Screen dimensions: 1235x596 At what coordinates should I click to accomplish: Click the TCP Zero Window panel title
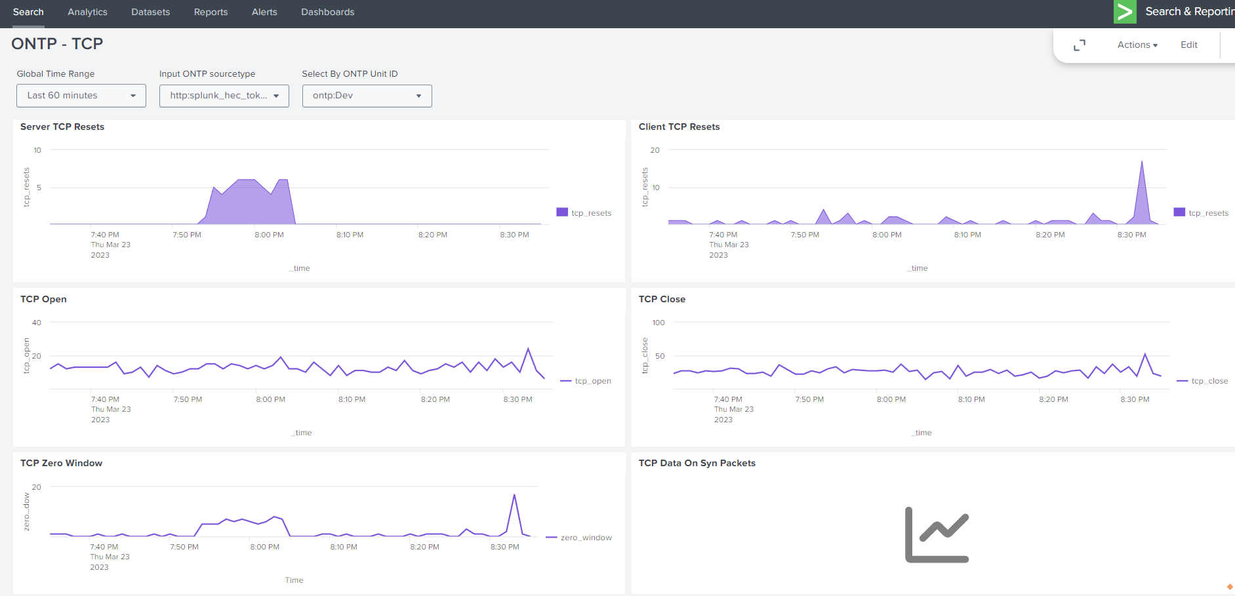61,463
